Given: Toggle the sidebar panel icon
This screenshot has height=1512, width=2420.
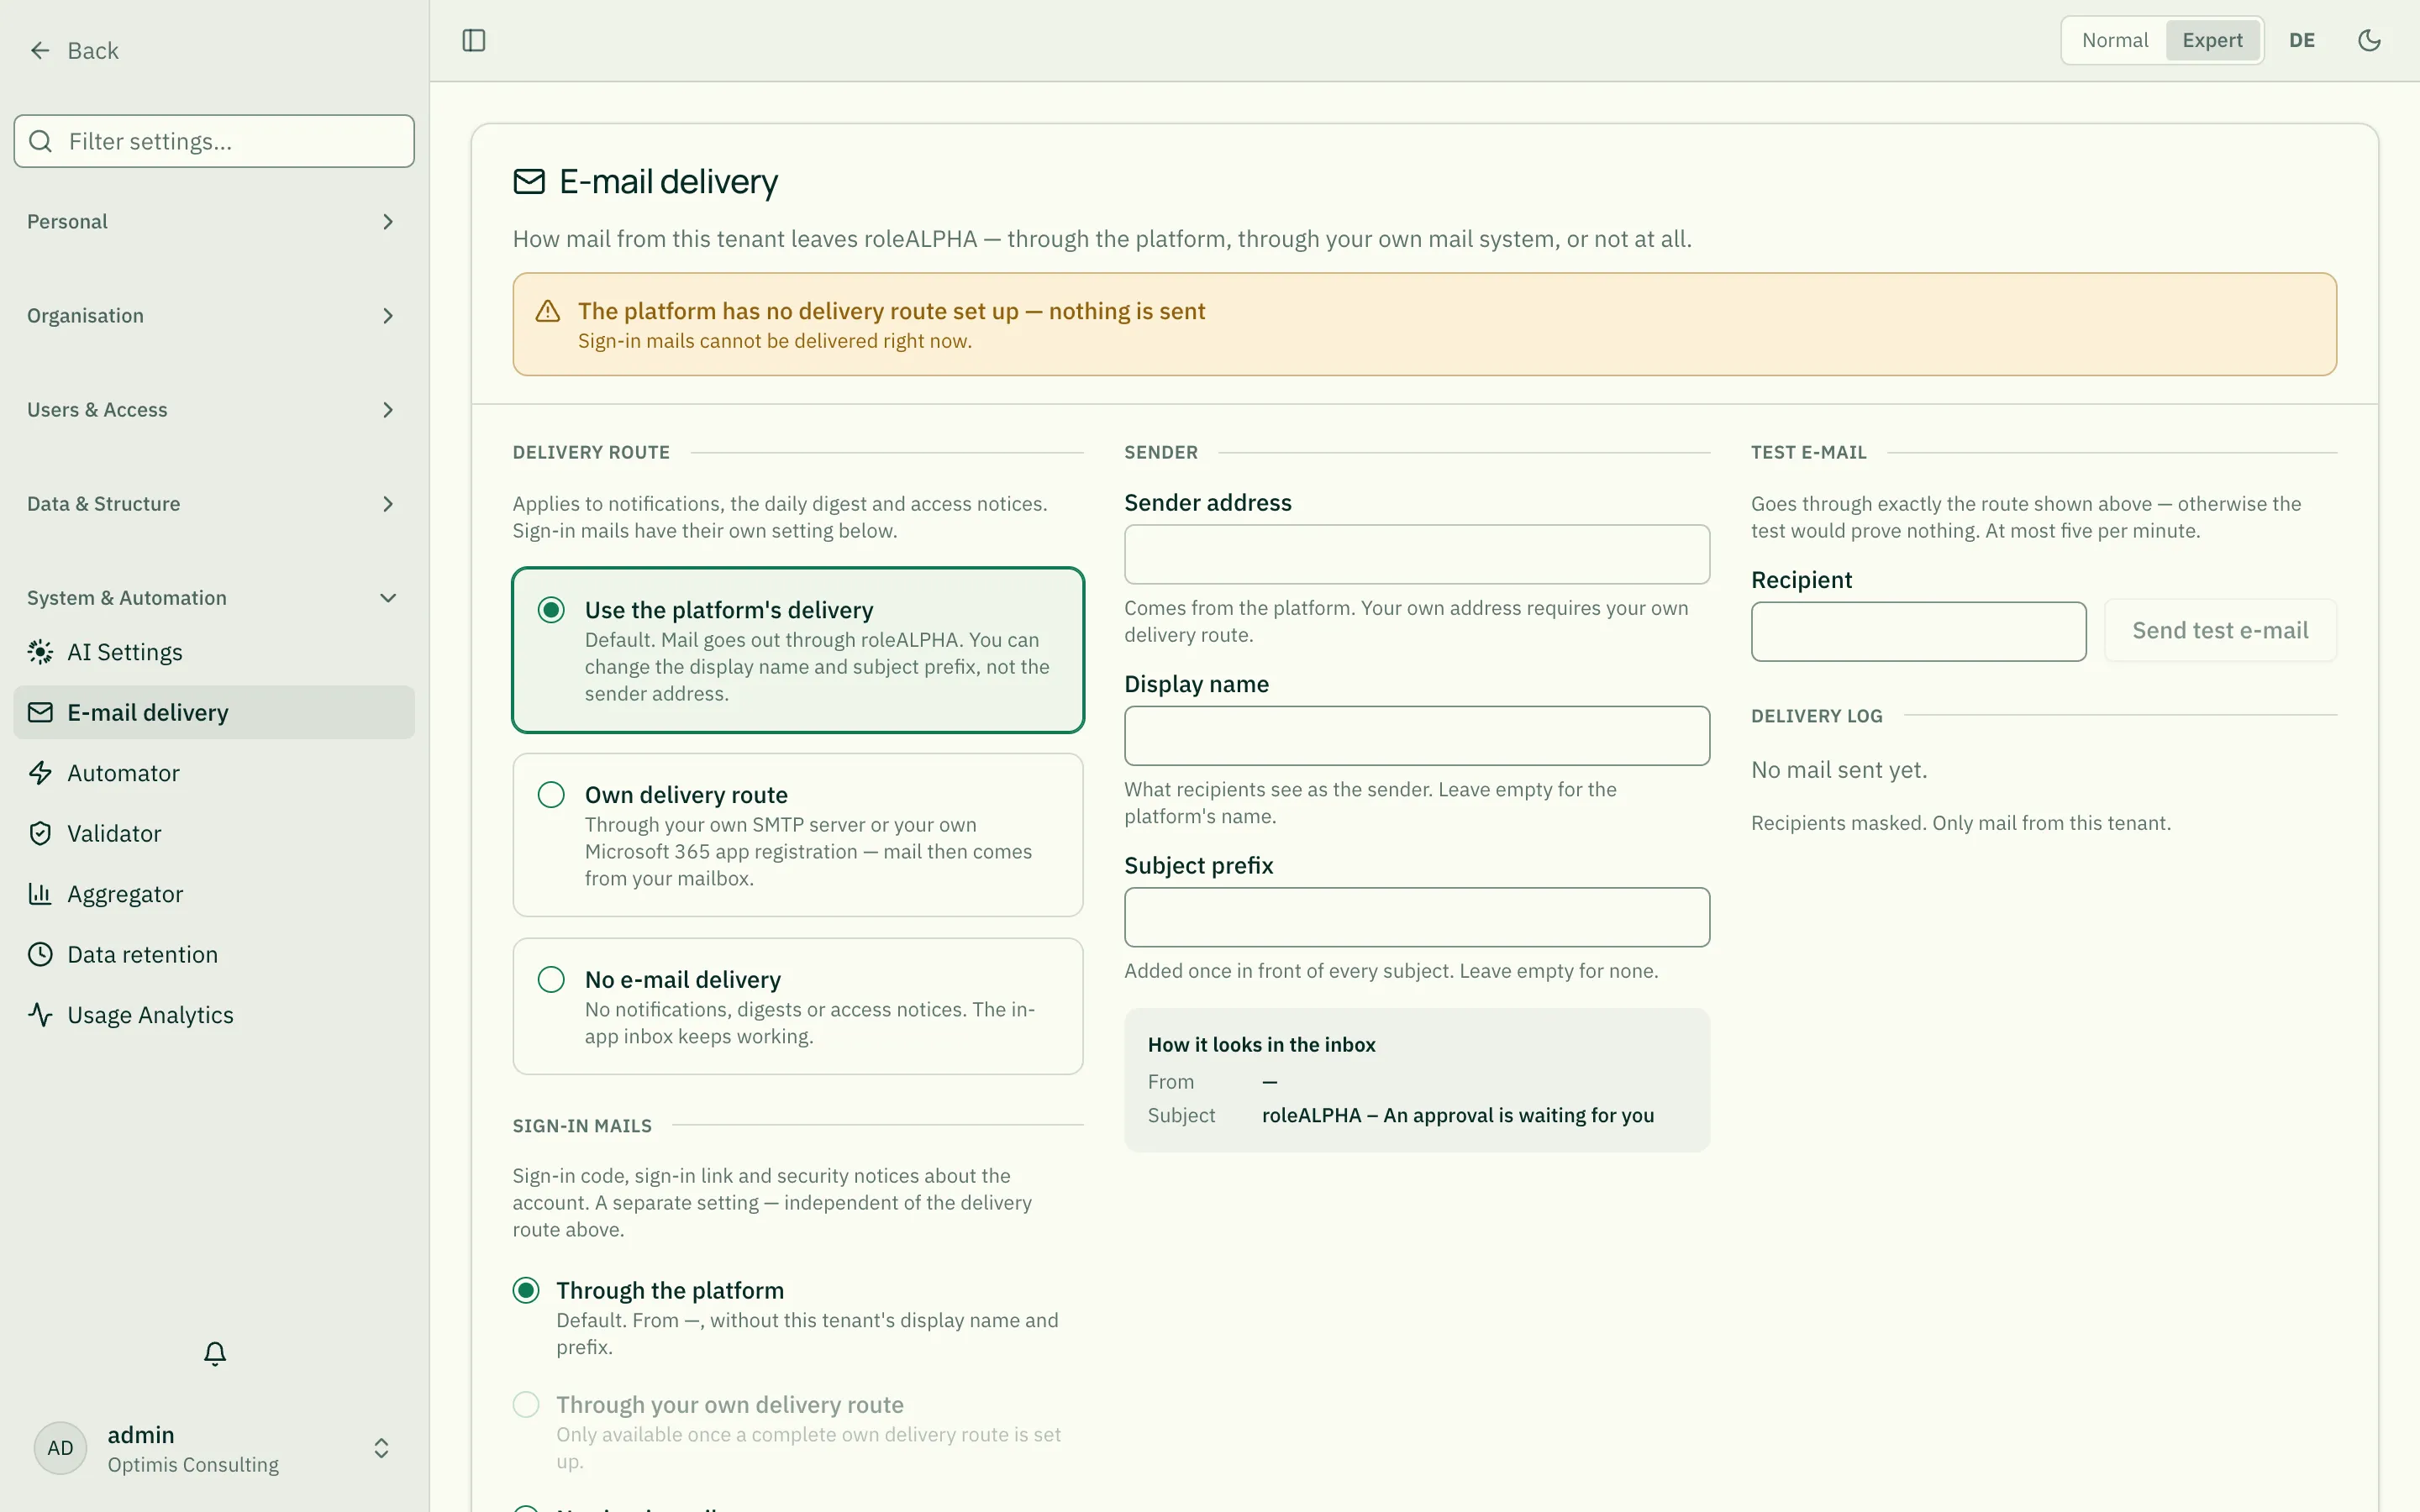Looking at the screenshot, I should [x=474, y=41].
